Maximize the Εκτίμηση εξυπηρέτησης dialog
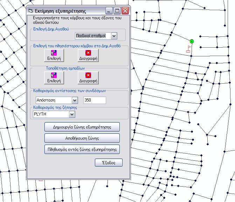Viewport: 235px width, 202px height. 117,11
